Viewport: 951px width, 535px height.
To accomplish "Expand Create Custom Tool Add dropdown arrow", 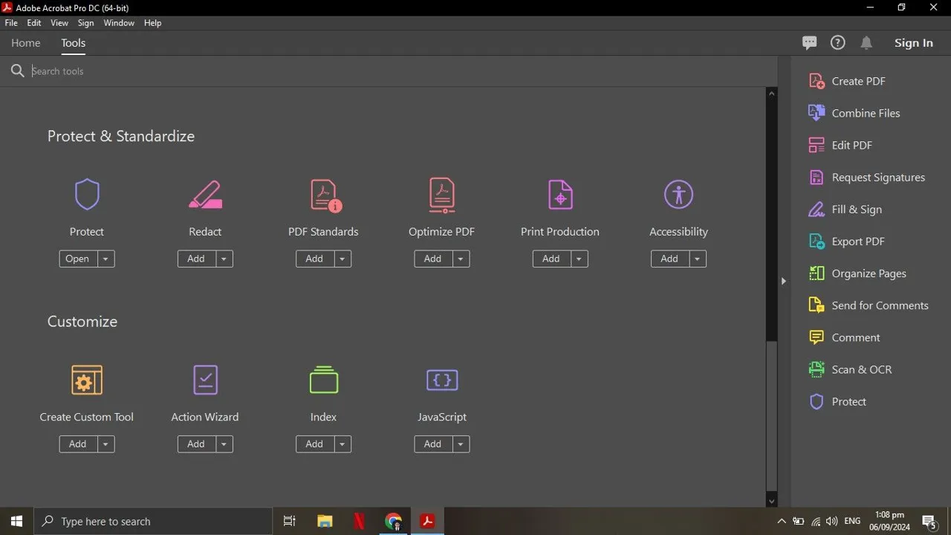I will pyautogui.click(x=106, y=444).
